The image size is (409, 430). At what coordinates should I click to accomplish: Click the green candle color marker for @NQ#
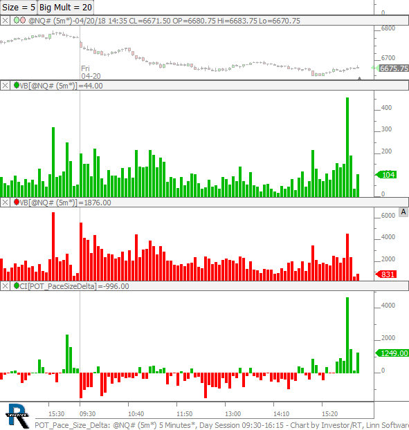[x=17, y=20]
